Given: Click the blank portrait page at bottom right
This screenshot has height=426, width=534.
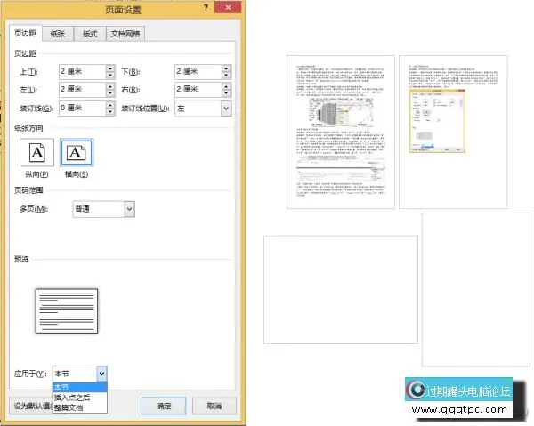Looking at the screenshot, I should tap(476, 290).
